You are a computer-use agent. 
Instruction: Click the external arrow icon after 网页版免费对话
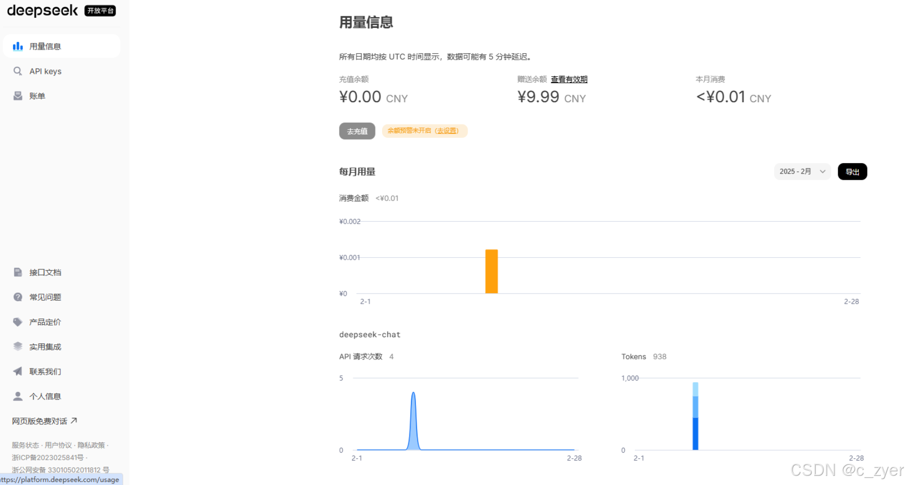pos(74,421)
